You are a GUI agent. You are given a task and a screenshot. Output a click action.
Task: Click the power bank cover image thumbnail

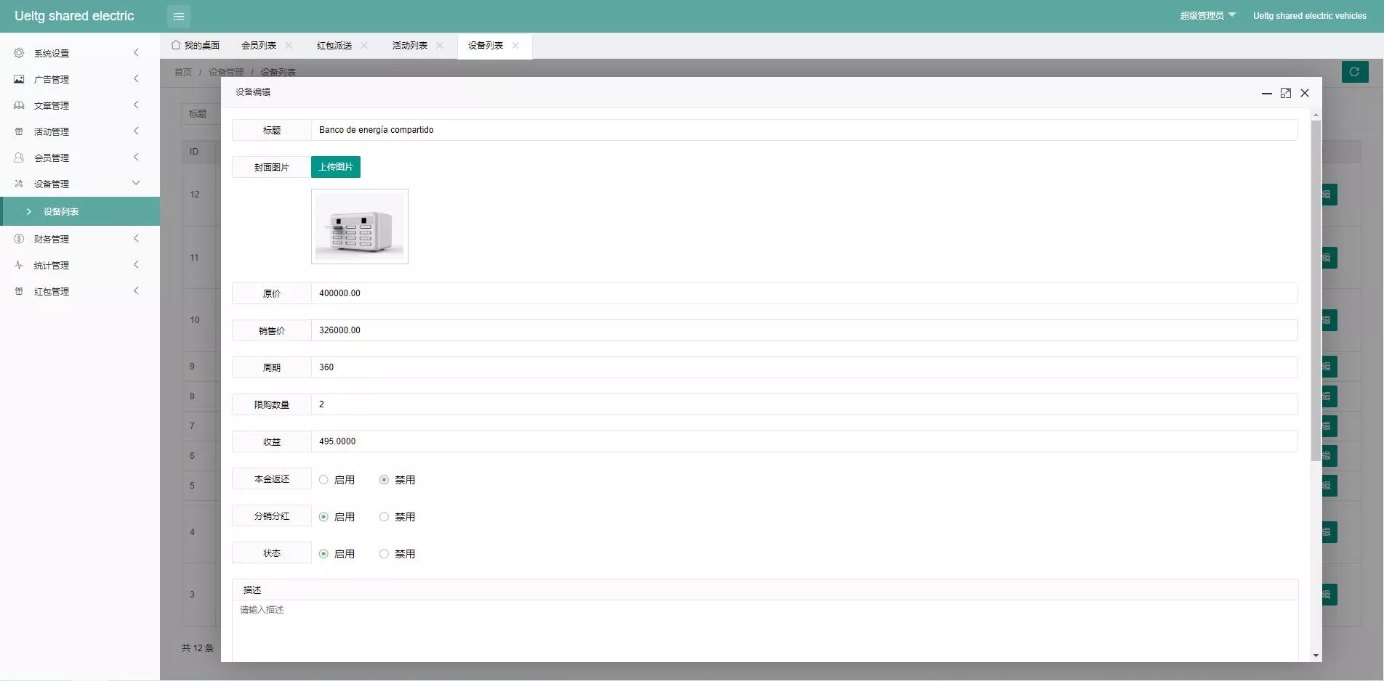coord(360,227)
